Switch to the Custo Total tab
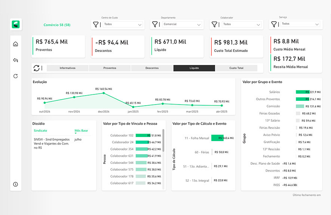Image resolution: width=331 pixels, height=215 pixels. [x=236, y=68]
